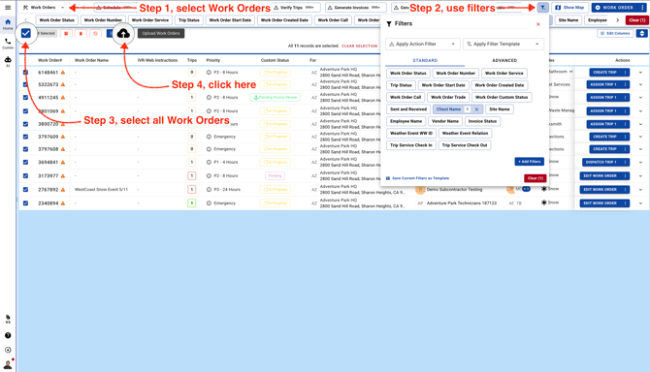650x372 pixels.
Task: Click the WORK ORDER create button
Action: coord(614,8)
